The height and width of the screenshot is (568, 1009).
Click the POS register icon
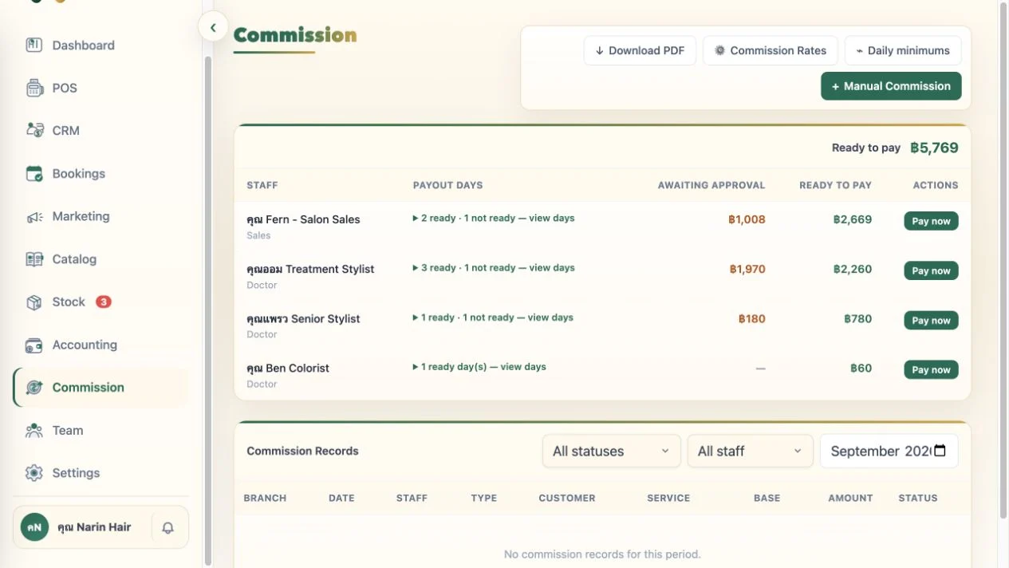click(x=34, y=88)
